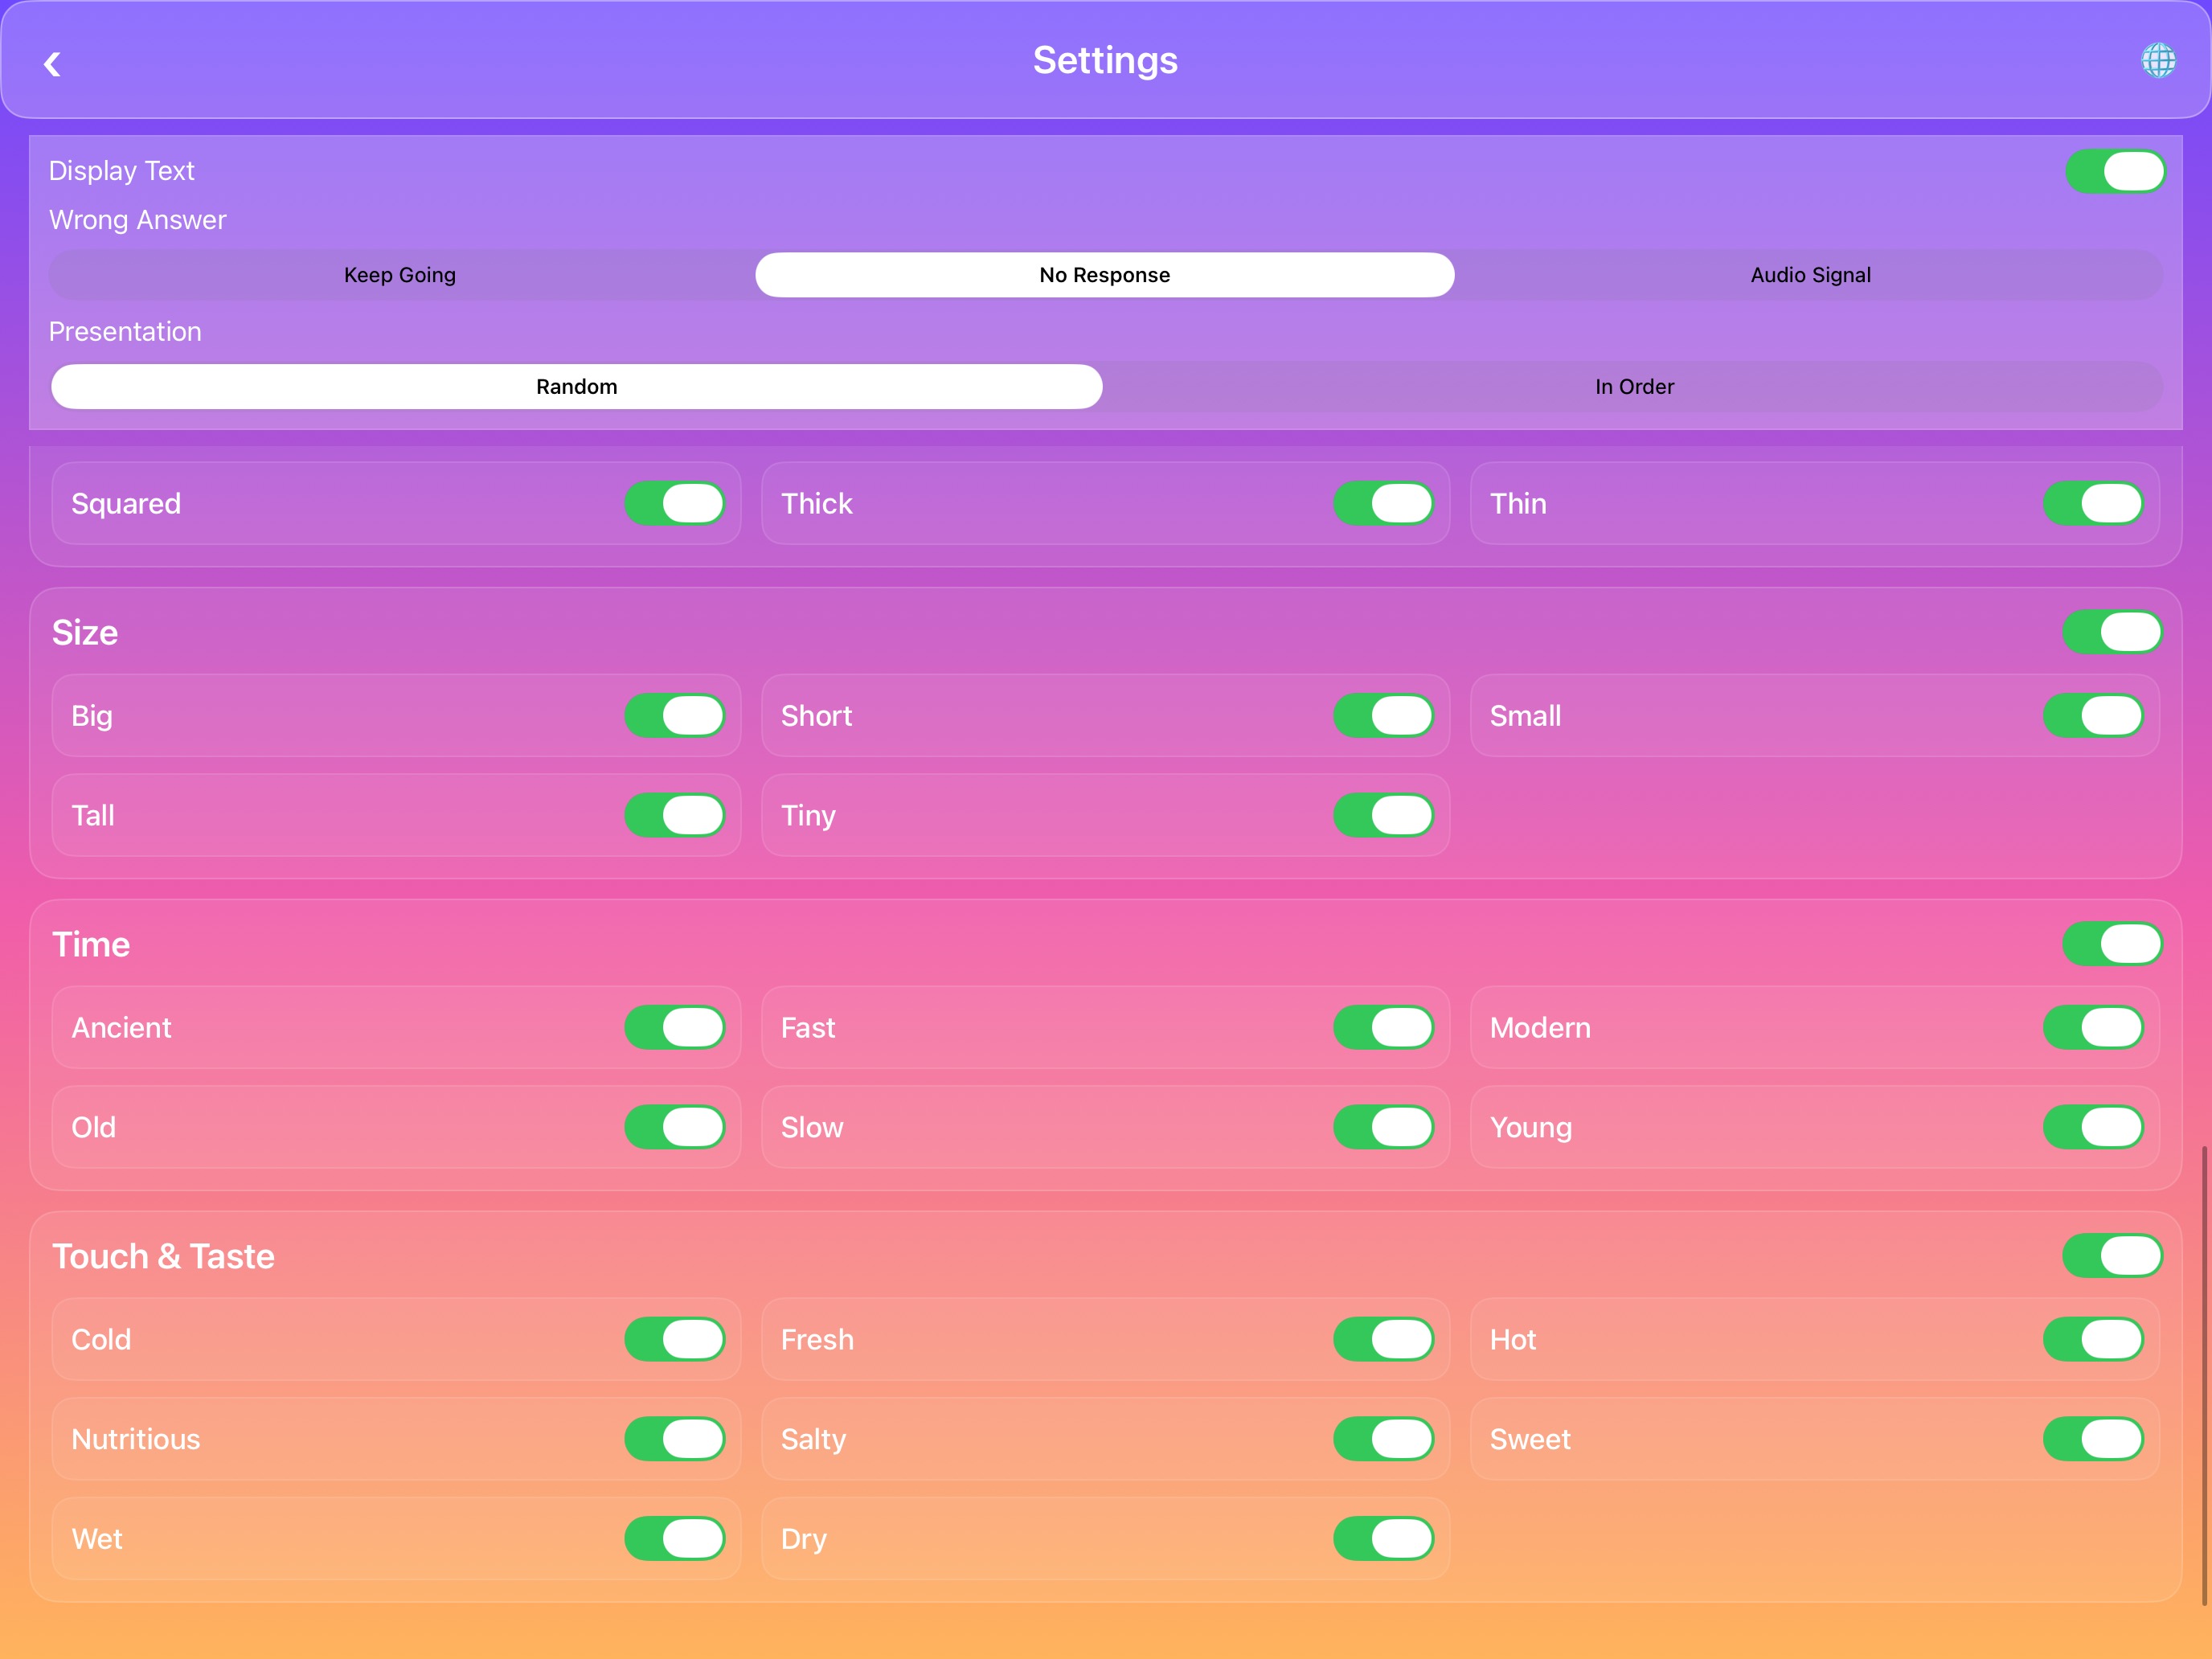Toggle the Small switch
The width and height of the screenshot is (2212, 1659).
2093,716
